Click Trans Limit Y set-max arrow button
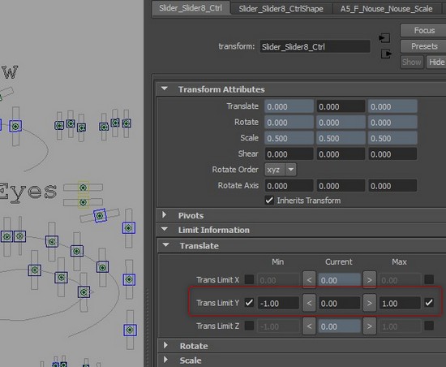Screen dimensions: 446x367 click(x=370, y=303)
